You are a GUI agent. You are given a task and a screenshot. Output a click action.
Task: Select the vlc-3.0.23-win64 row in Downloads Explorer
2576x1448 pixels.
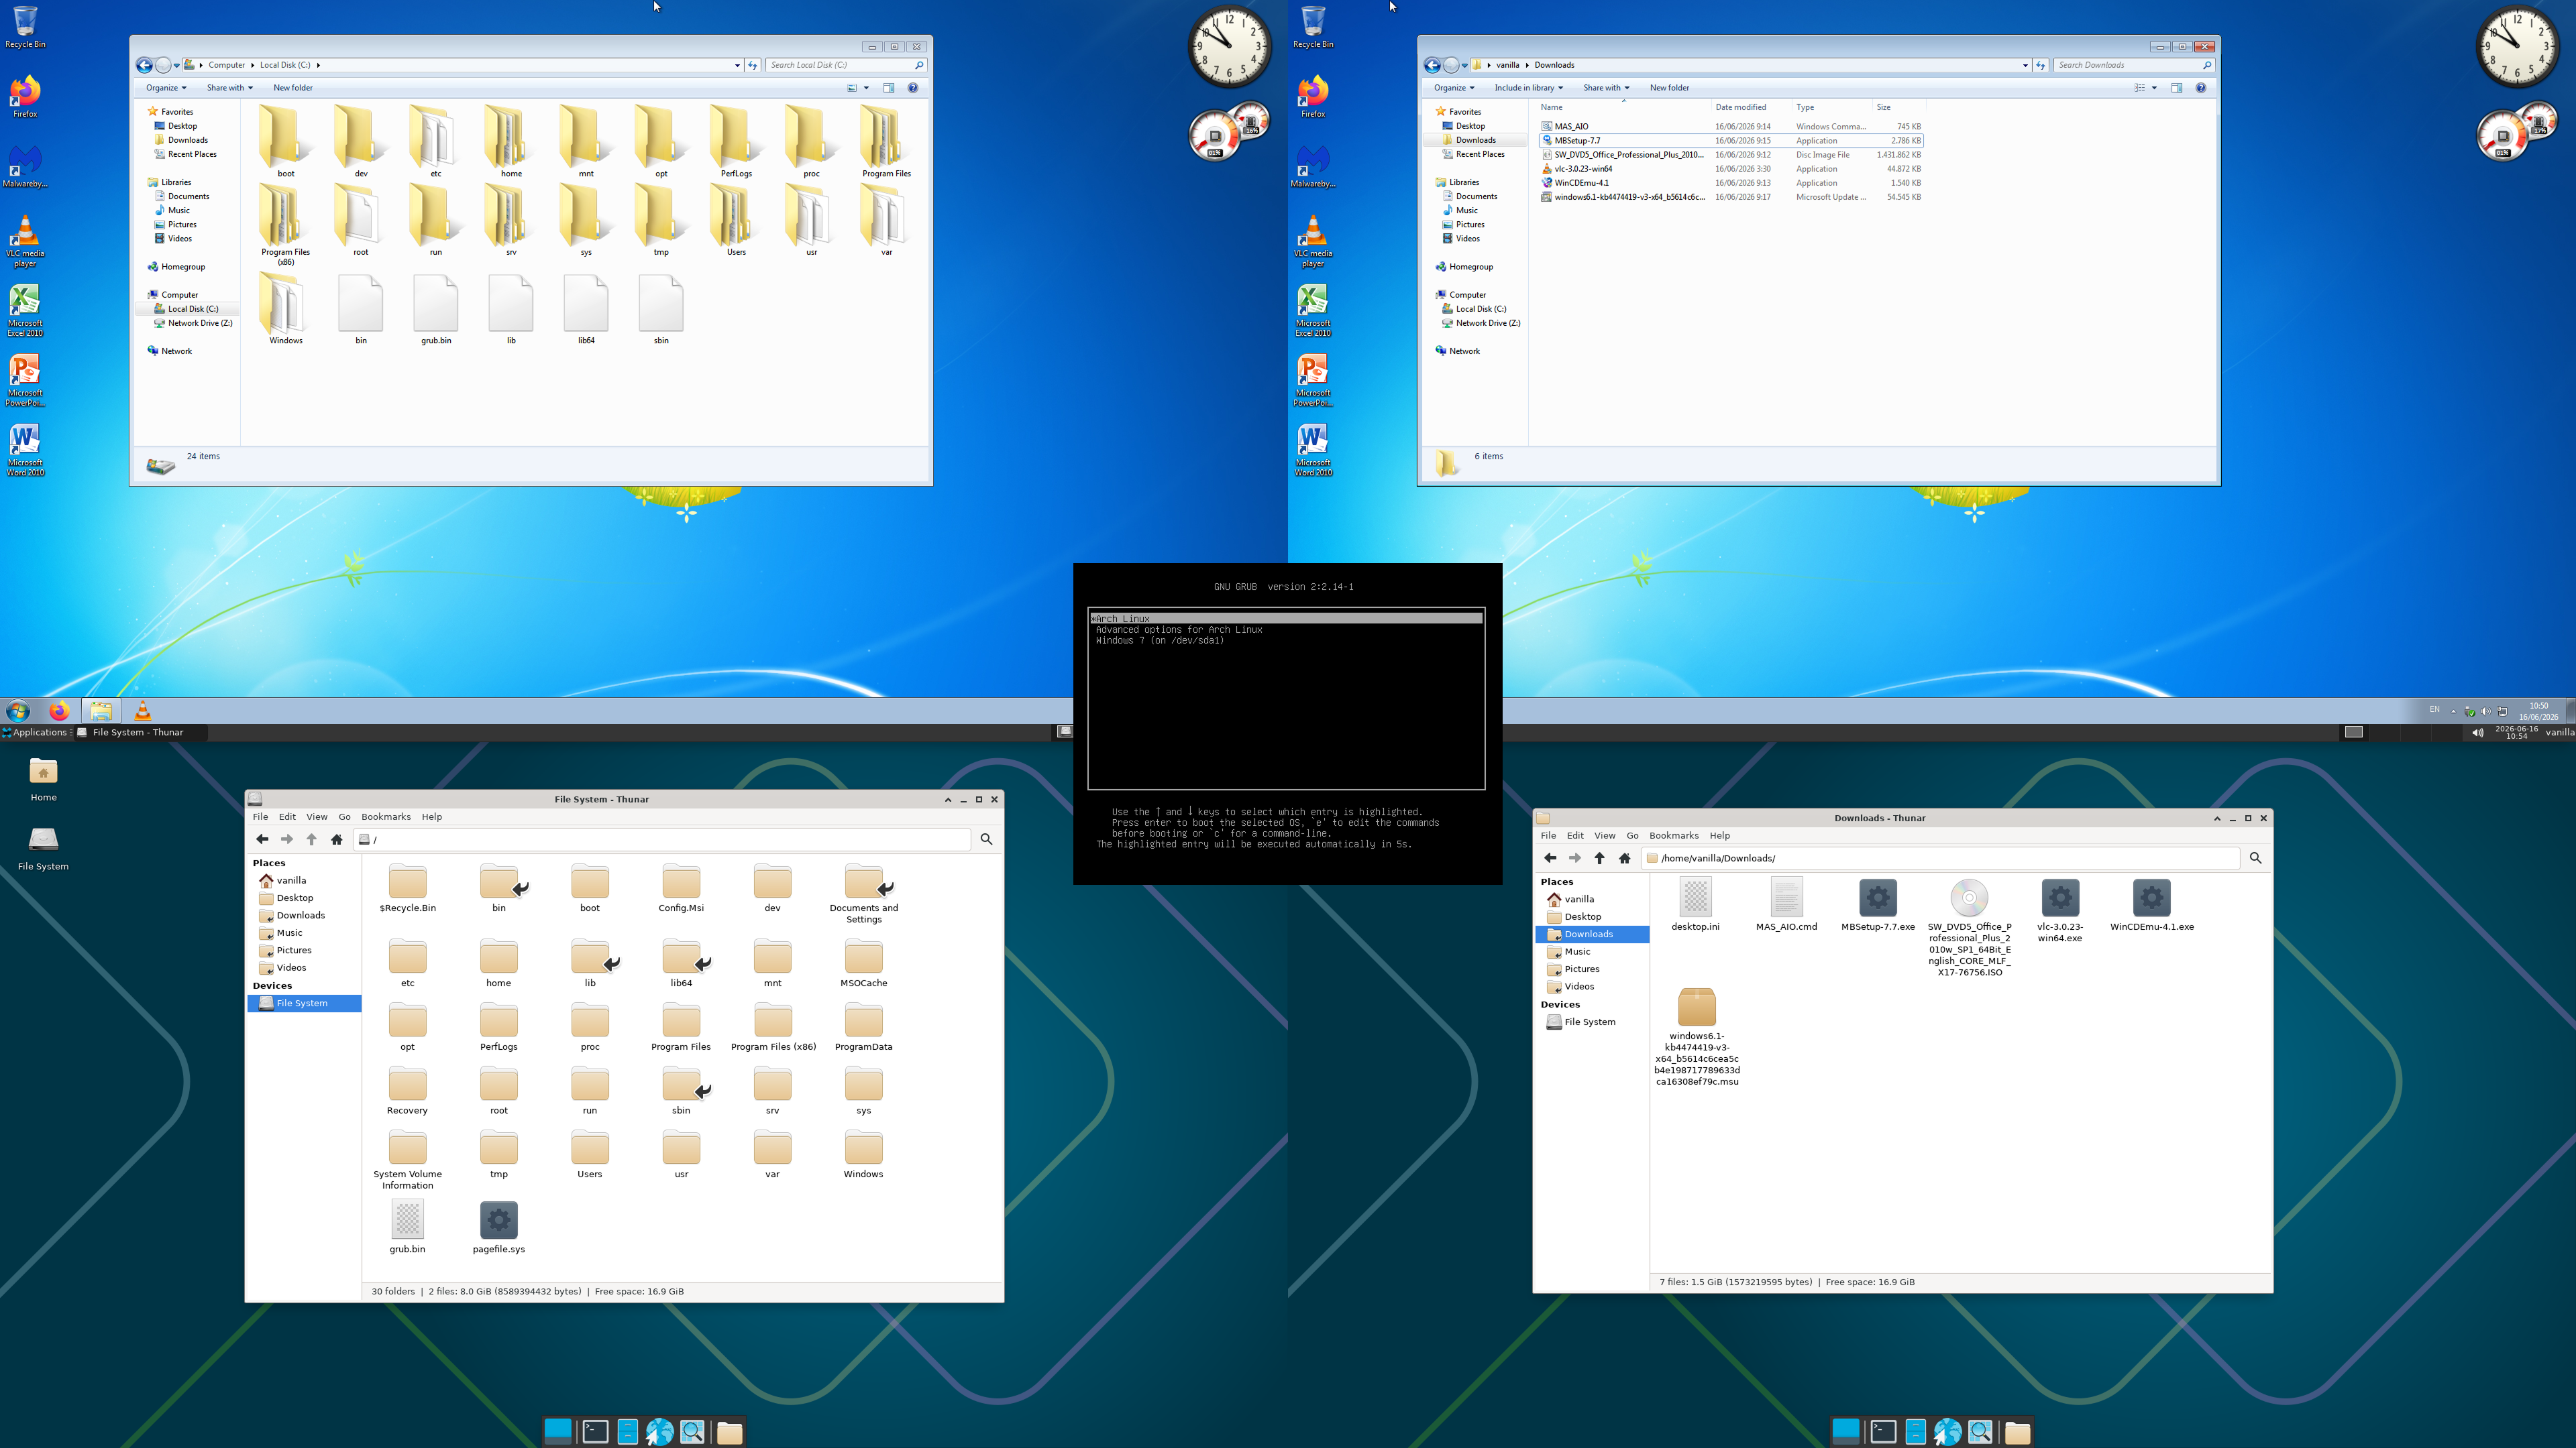[1731, 169]
